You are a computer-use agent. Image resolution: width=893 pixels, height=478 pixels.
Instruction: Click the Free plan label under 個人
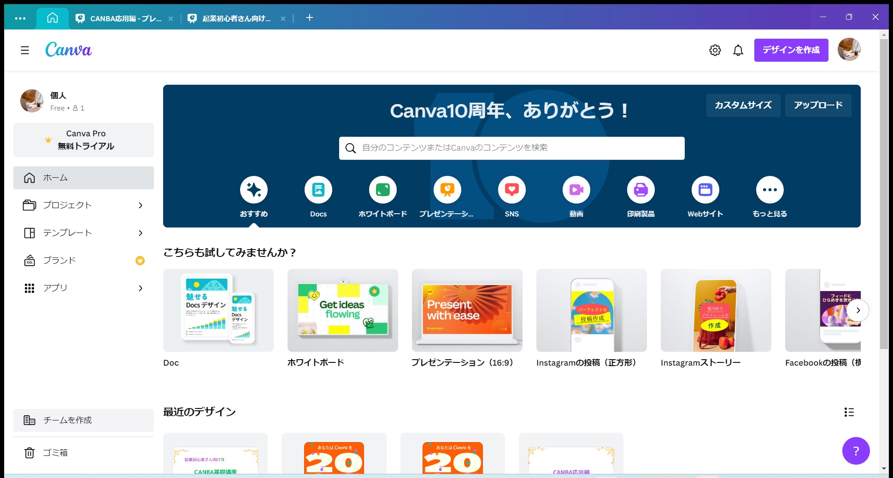tap(58, 108)
